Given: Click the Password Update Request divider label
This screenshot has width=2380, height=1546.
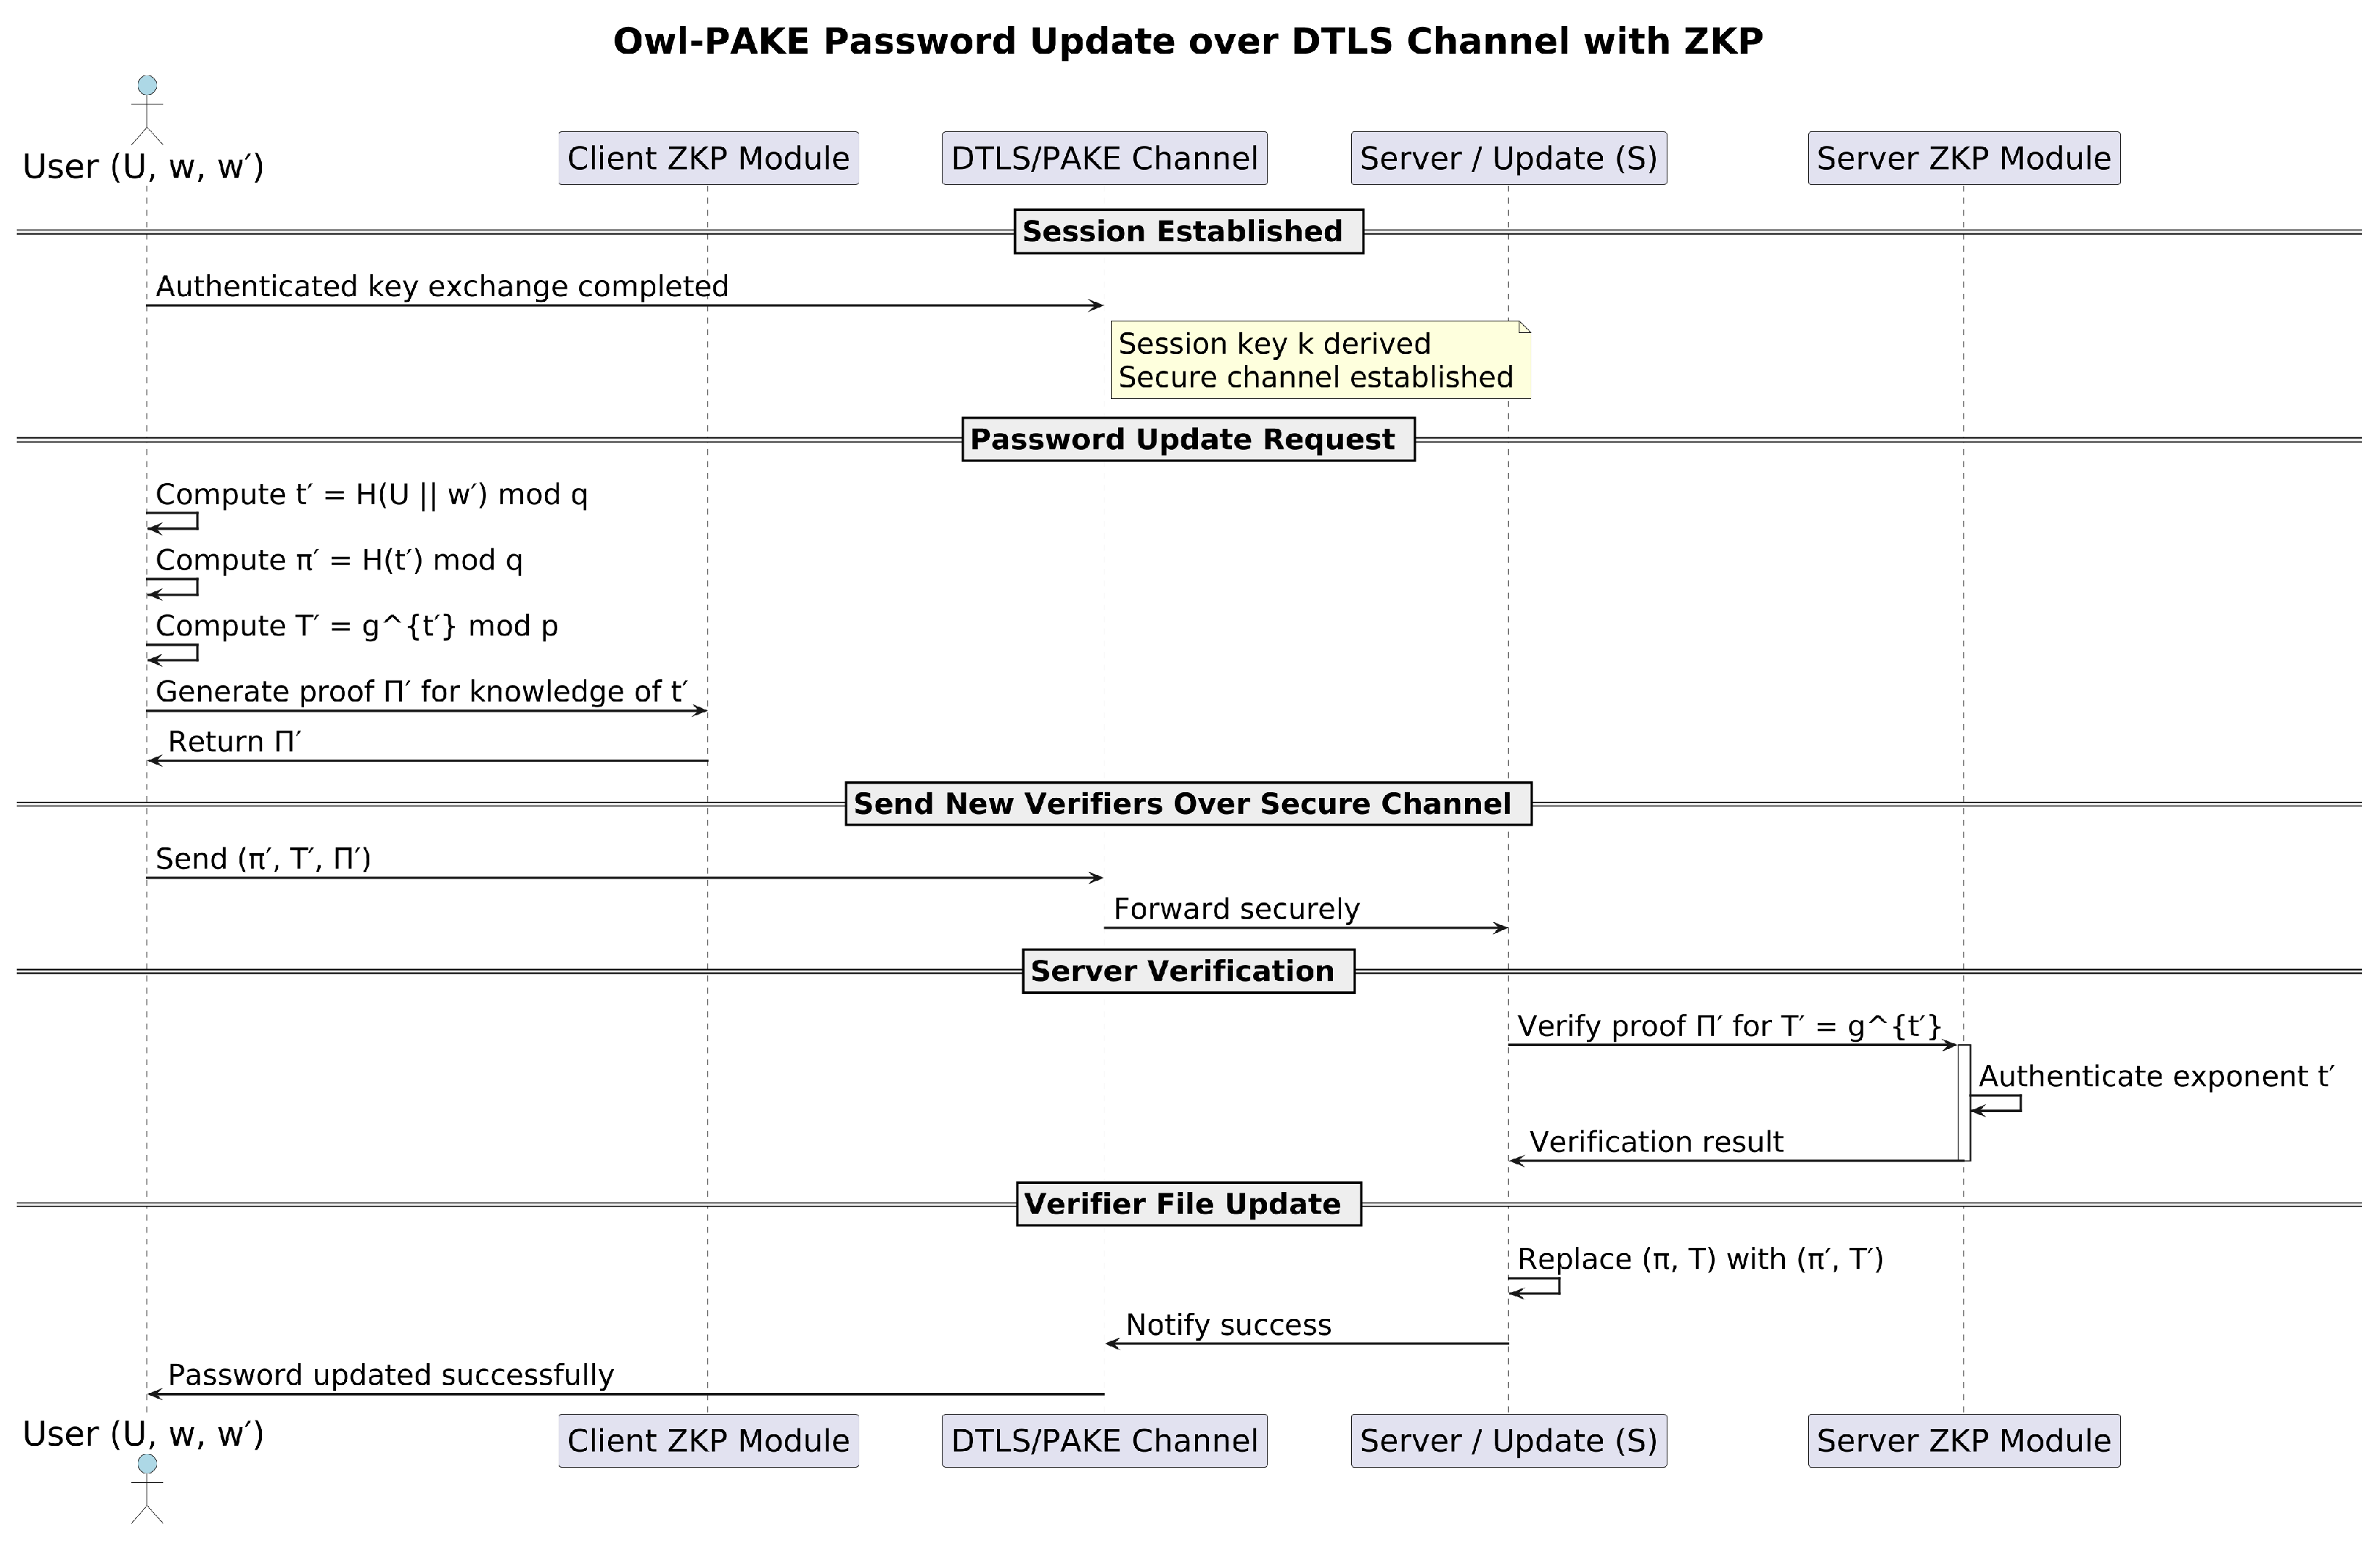Looking at the screenshot, I should click(1188, 440).
